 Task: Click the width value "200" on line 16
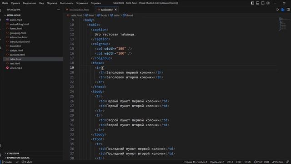[121, 53]
